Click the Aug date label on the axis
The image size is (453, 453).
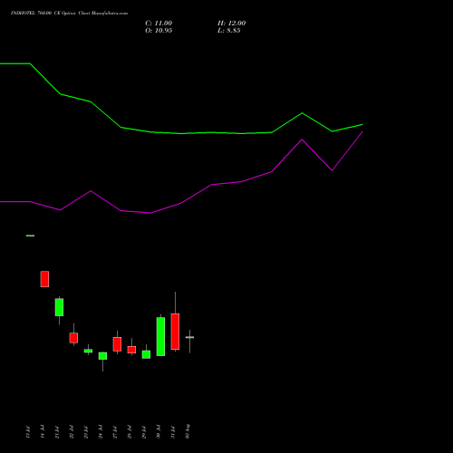point(188,431)
